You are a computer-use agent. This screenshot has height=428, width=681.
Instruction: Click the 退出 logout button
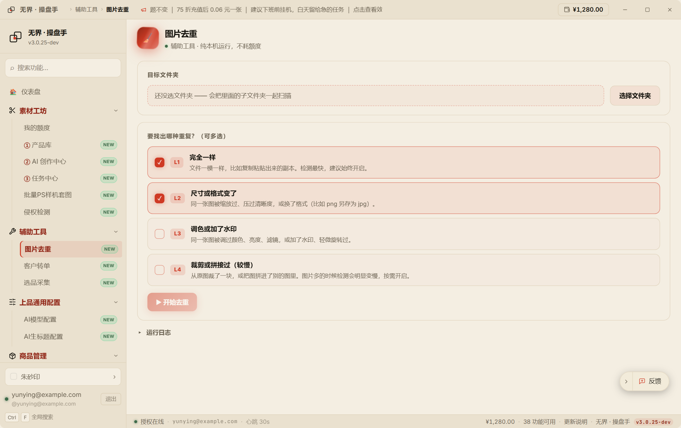111,399
